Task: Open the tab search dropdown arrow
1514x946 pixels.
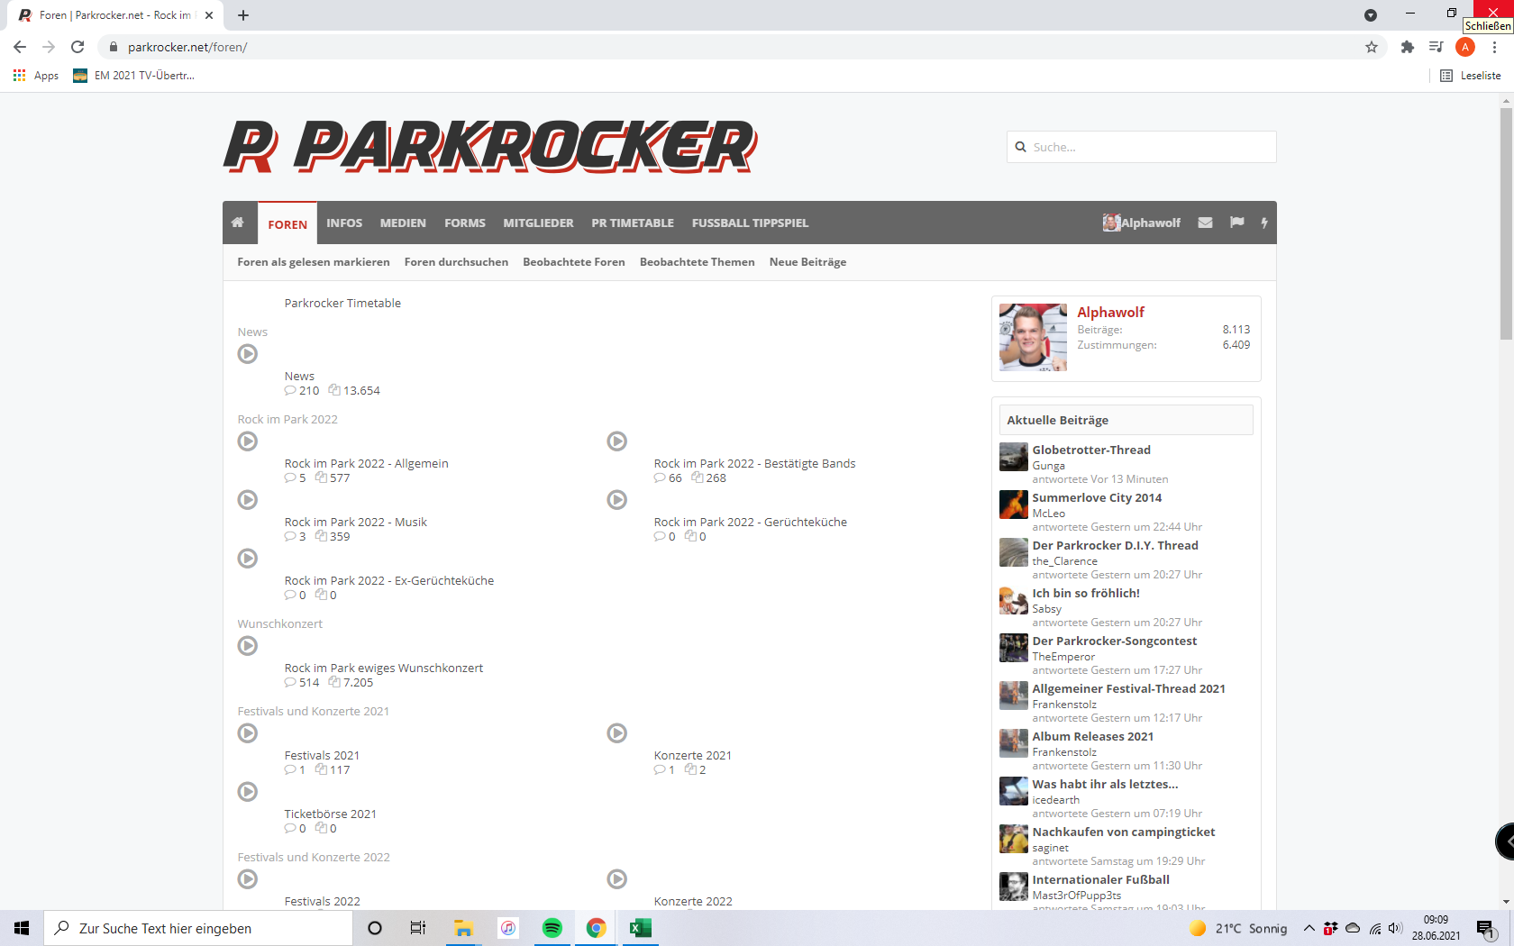Action: 1371,15
